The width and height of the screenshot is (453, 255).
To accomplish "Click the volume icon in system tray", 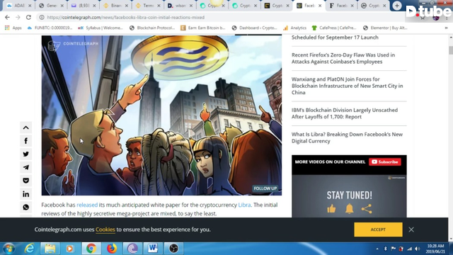I will click(x=417, y=249).
